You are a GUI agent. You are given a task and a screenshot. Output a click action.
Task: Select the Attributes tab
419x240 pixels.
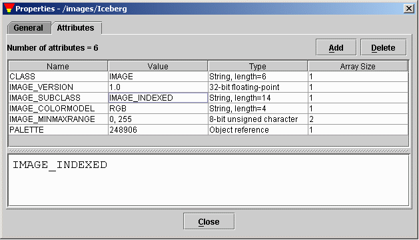[x=76, y=28]
